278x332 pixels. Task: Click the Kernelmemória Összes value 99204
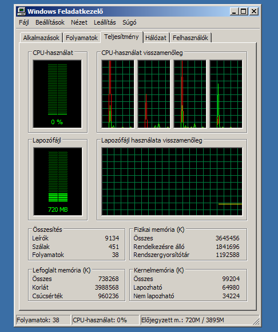(x=231, y=279)
